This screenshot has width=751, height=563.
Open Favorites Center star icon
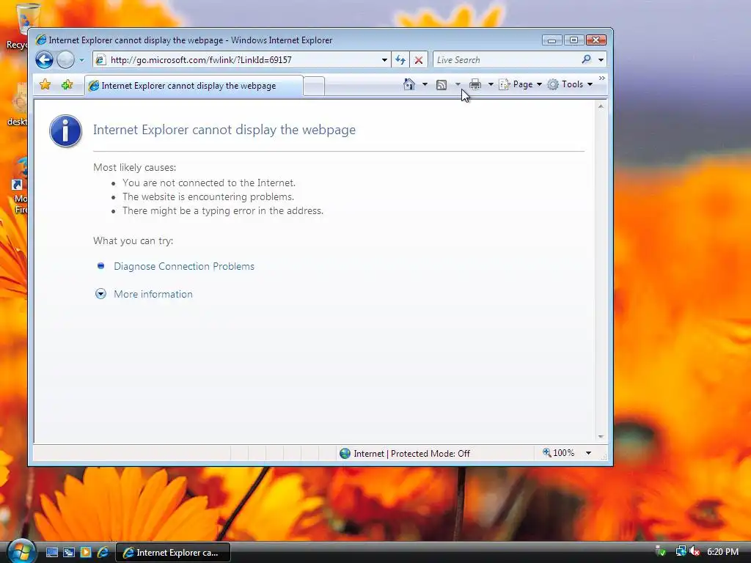(x=45, y=85)
